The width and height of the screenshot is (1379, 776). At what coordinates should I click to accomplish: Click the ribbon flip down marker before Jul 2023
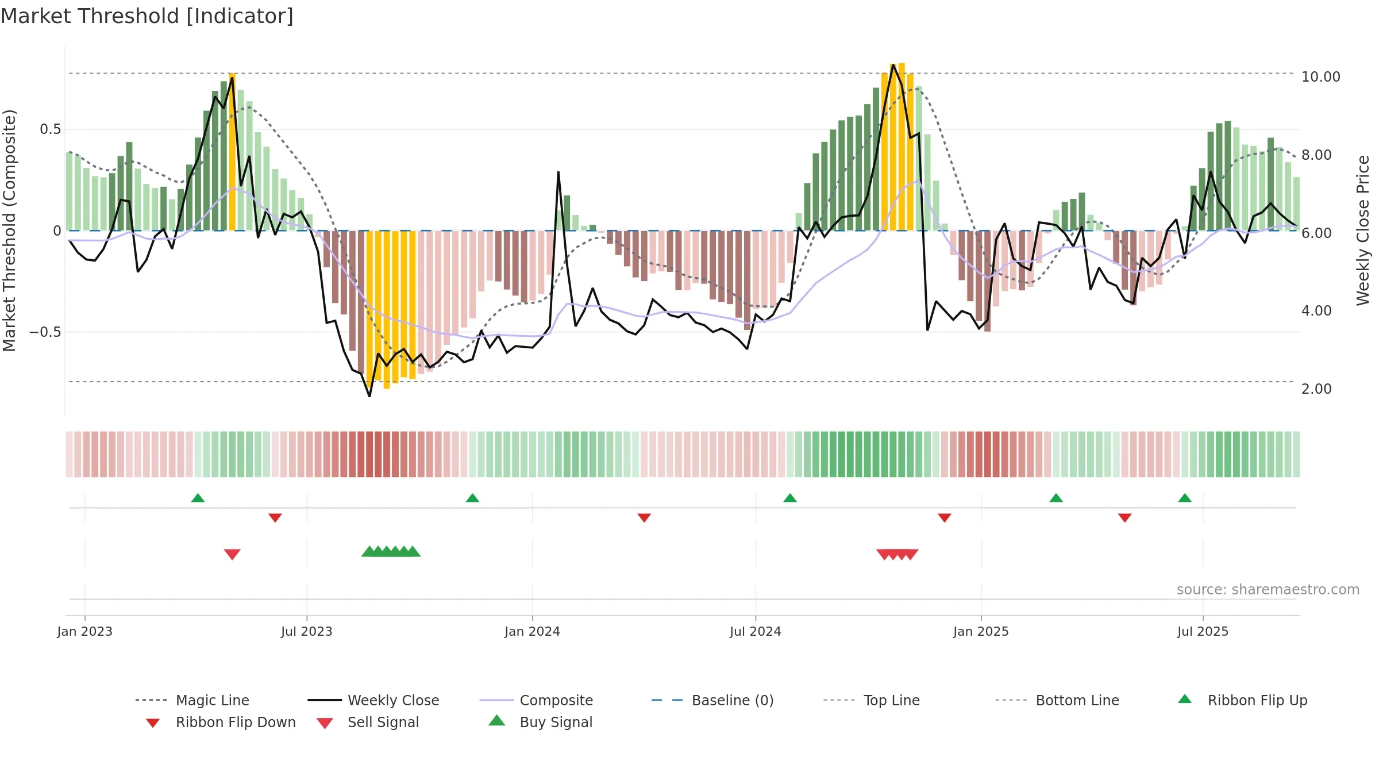point(275,518)
